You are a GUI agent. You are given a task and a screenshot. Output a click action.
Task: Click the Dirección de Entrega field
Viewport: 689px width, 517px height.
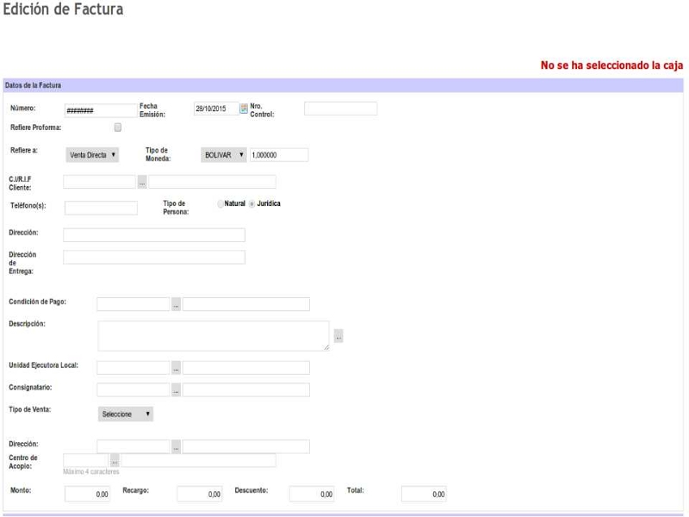[154, 257]
